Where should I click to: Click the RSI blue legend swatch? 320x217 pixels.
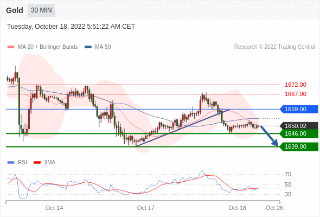tap(11, 163)
